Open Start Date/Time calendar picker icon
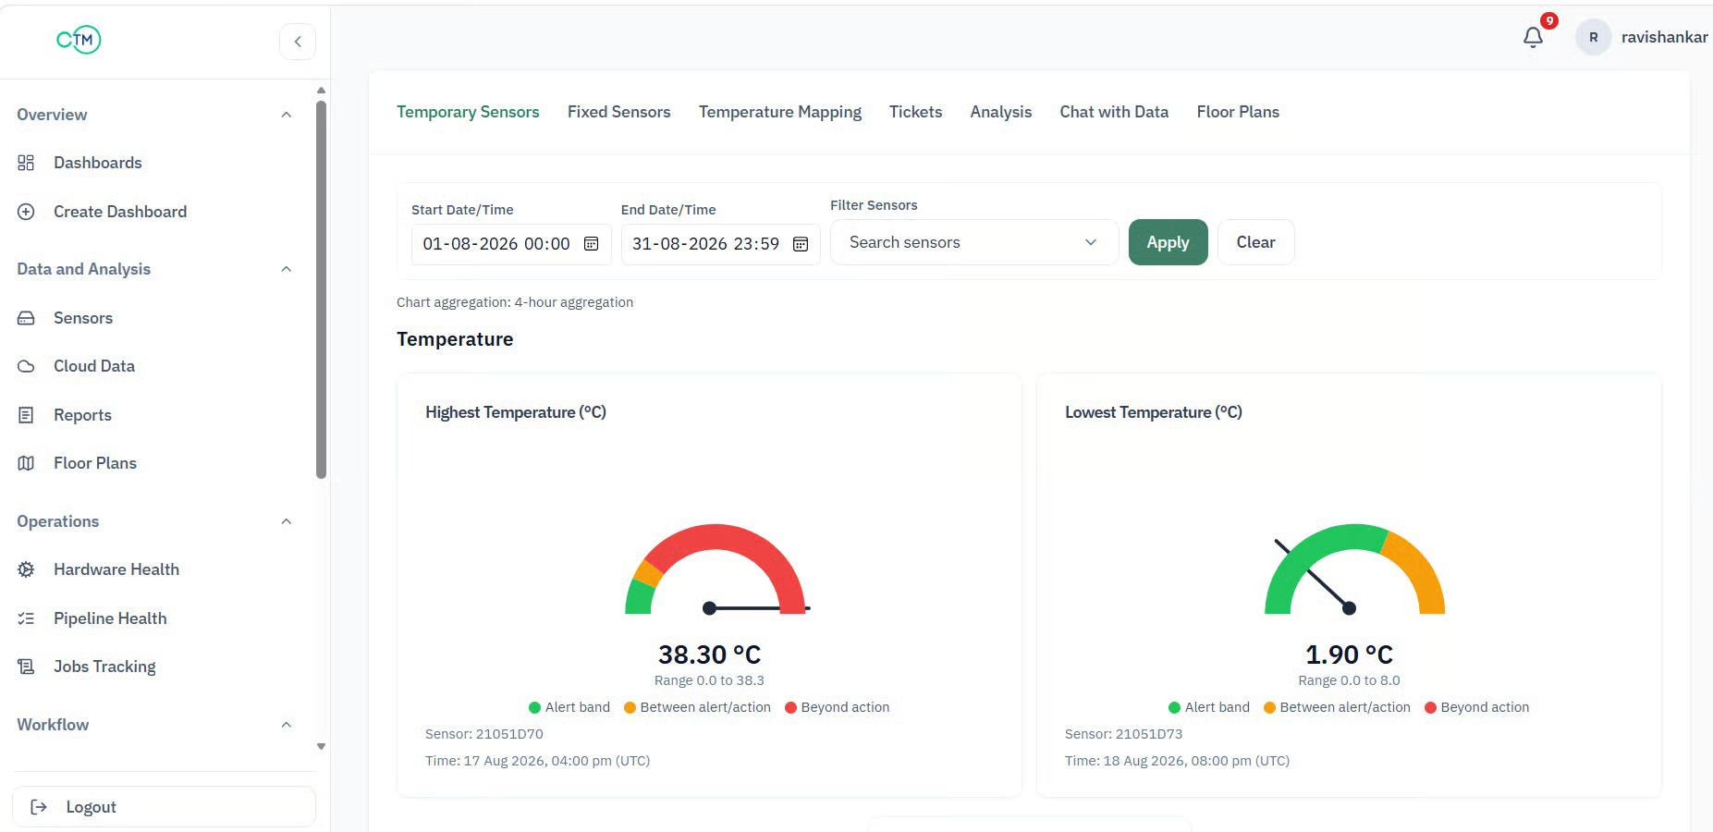1713x832 pixels. tap(592, 244)
